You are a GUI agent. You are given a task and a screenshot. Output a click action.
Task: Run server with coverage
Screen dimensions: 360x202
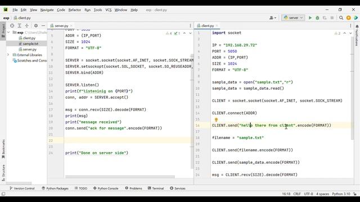tap(325, 17)
